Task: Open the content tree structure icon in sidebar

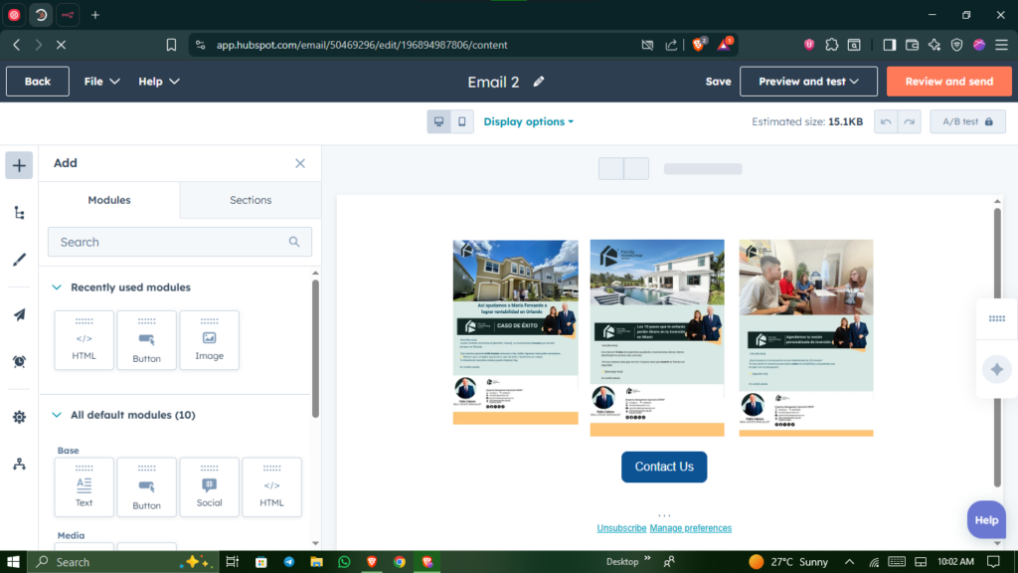Action: tap(19, 213)
